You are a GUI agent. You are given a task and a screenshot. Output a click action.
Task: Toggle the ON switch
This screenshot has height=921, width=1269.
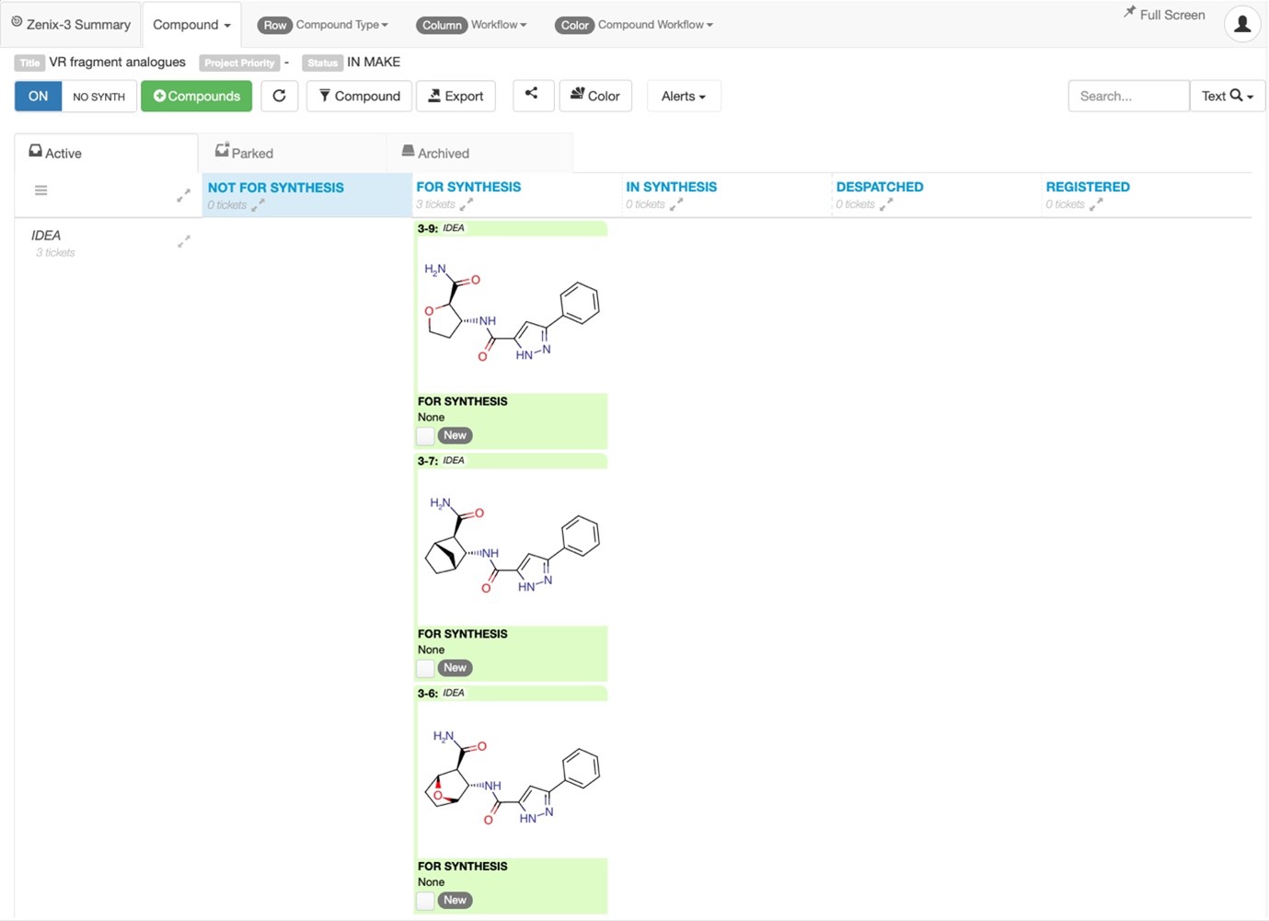click(x=39, y=96)
